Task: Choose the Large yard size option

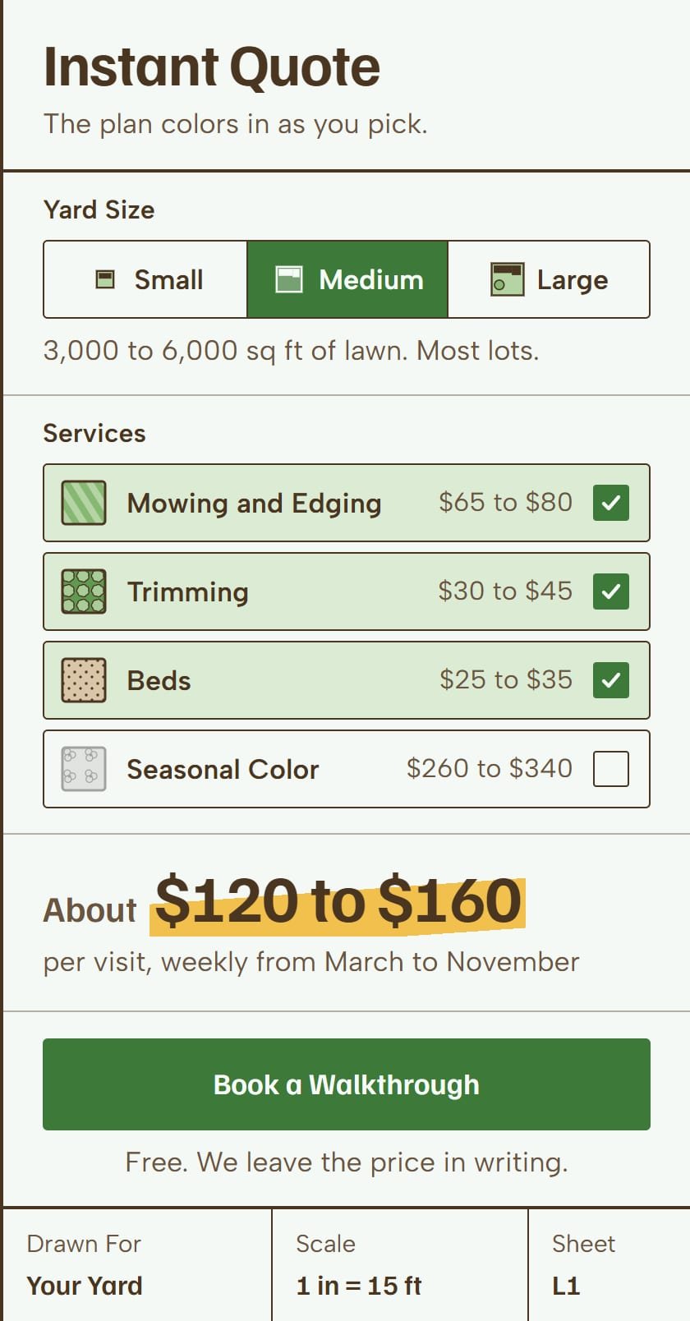Action: coord(549,279)
